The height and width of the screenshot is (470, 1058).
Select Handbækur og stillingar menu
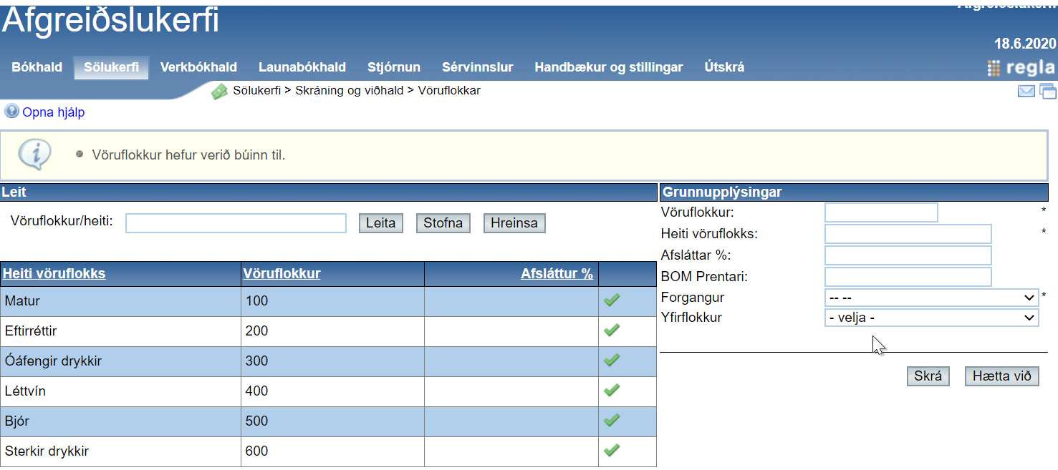(608, 67)
